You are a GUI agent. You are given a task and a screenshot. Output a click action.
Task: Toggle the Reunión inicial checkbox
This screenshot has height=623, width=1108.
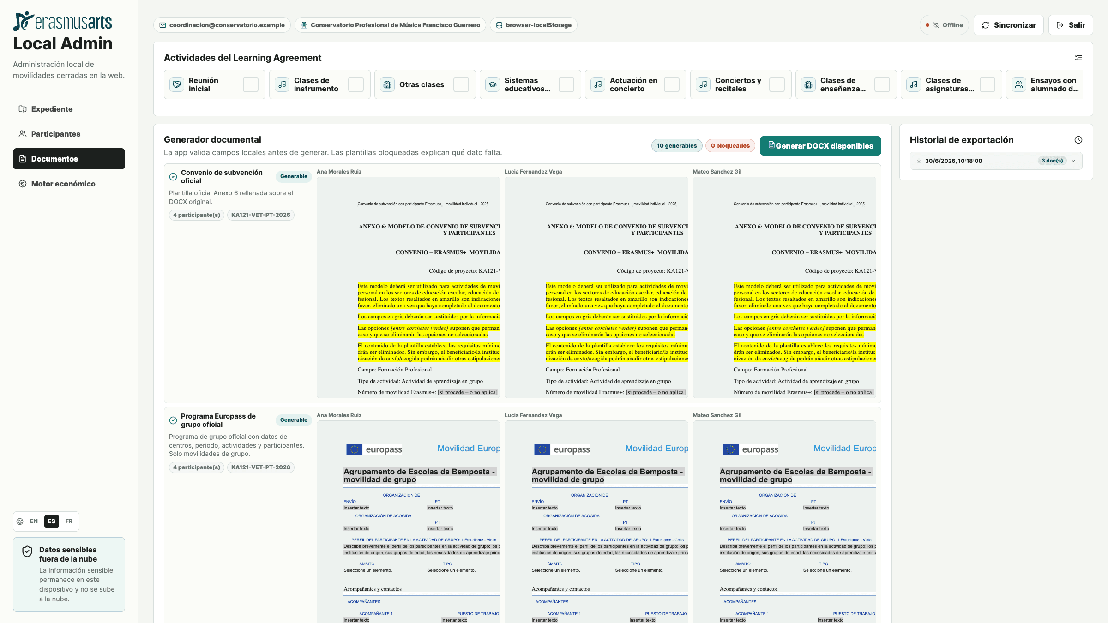251,84
